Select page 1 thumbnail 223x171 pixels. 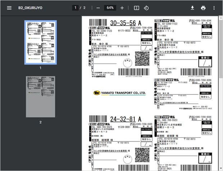point(41,42)
